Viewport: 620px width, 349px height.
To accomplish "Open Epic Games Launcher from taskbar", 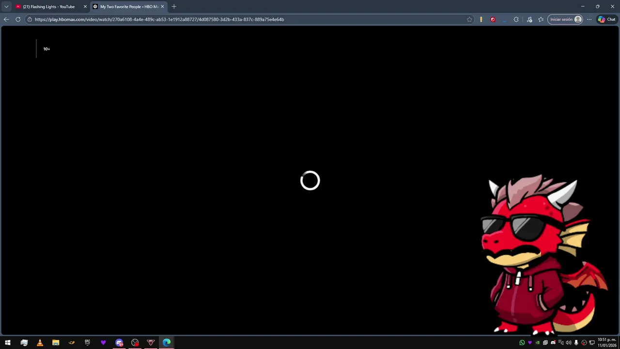I will point(87,343).
